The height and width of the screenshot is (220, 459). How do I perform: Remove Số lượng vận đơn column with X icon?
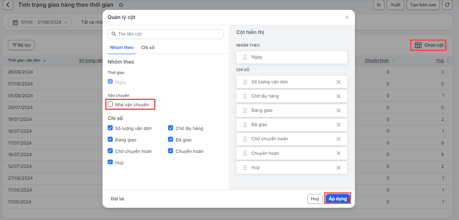tap(338, 82)
